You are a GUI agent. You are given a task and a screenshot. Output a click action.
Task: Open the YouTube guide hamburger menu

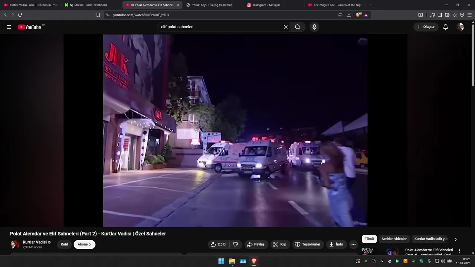pyautogui.click(x=9, y=27)
